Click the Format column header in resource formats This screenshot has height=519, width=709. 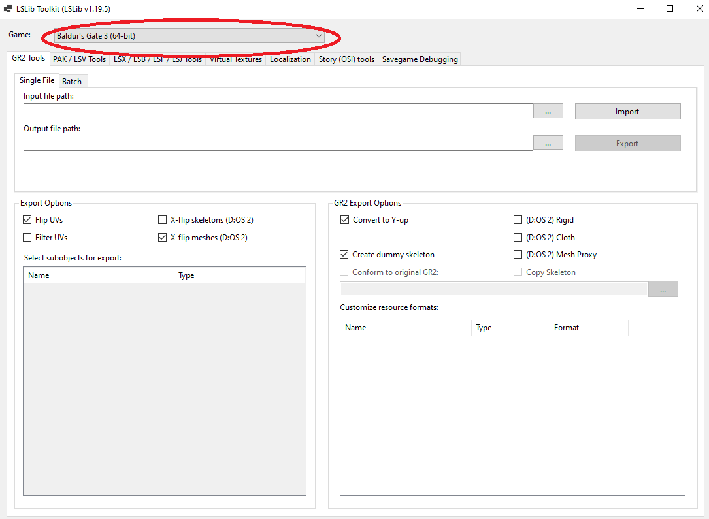point(589,328)
